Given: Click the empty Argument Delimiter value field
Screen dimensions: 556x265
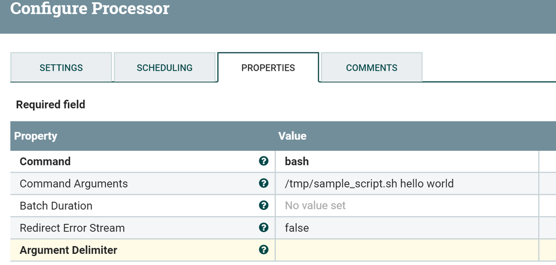Looking at the screenshot, I should [x=407, y=250].
